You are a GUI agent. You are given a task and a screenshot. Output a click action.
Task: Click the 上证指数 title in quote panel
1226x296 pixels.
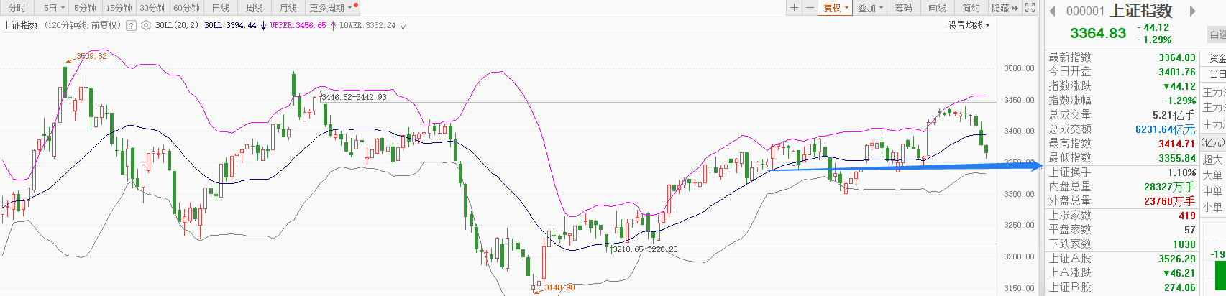click(1141, 11)
